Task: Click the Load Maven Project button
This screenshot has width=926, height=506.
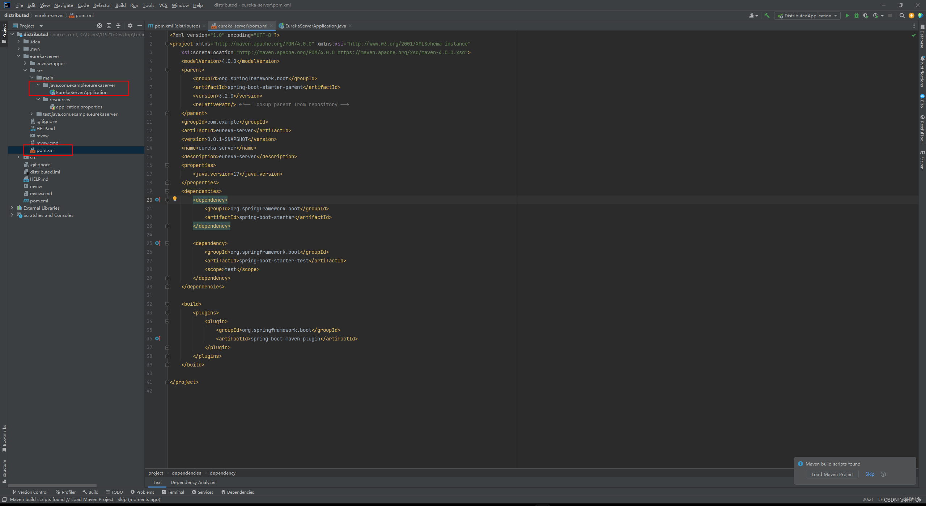Action: click(x=832, y=474)
